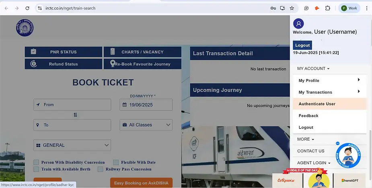The image size is (372, 188).
Task: Click the password manager key icon
Action: tap(273, 8)
